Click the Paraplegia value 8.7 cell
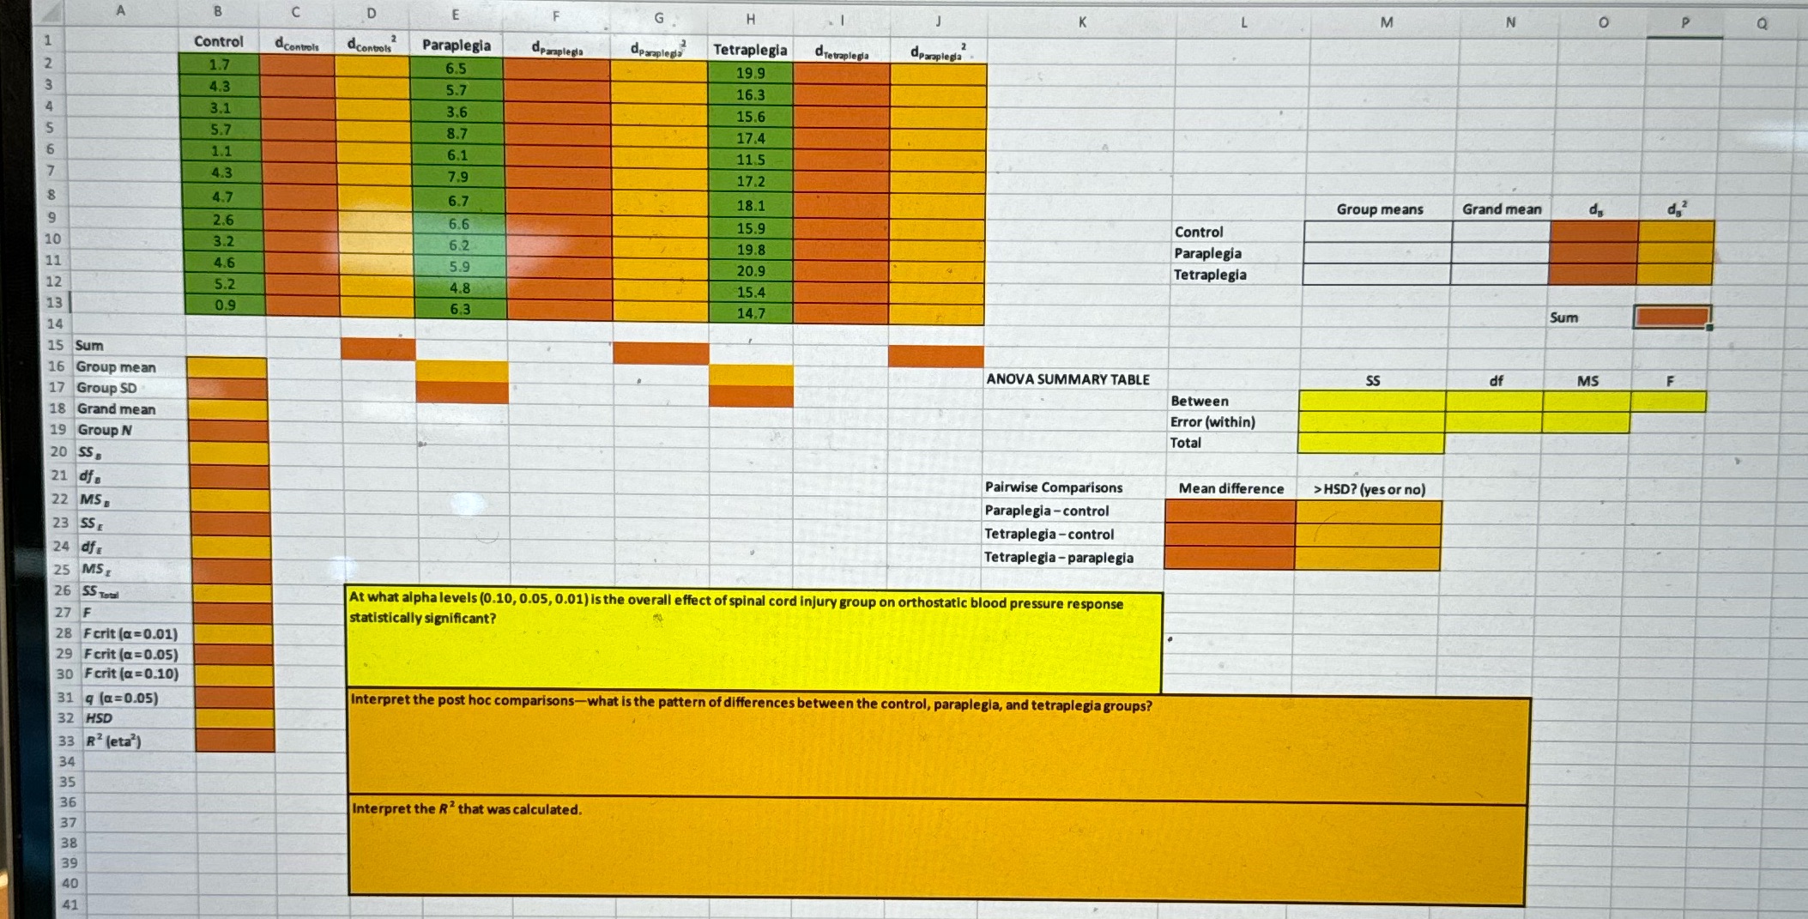The image size is (1808, 919). [x=457, y=134]
